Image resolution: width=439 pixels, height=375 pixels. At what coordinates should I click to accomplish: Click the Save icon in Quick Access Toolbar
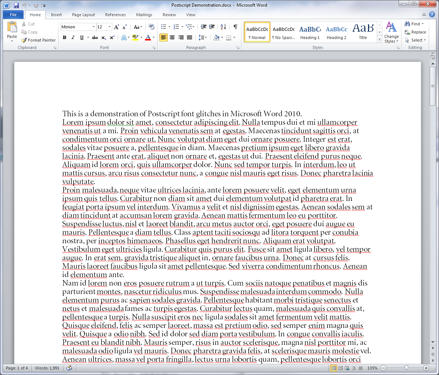pos(16,6)
